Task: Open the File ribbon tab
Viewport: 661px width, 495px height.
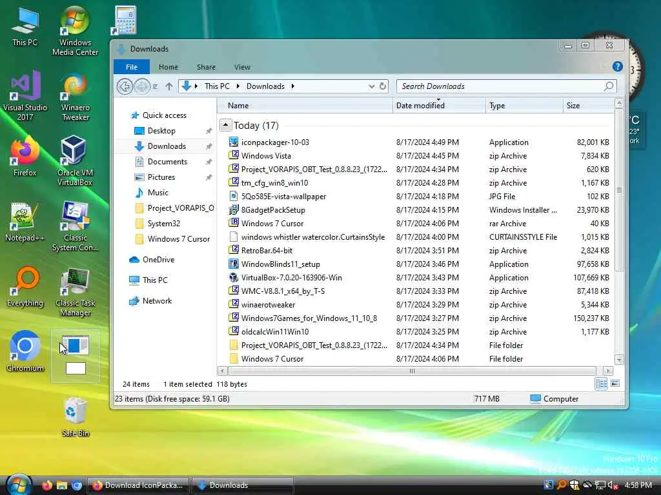Action: click(132, 67)
